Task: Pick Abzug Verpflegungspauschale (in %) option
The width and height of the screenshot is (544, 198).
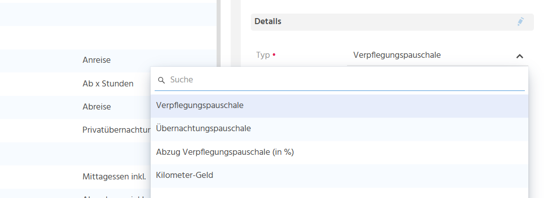Action: pos(339,152)
